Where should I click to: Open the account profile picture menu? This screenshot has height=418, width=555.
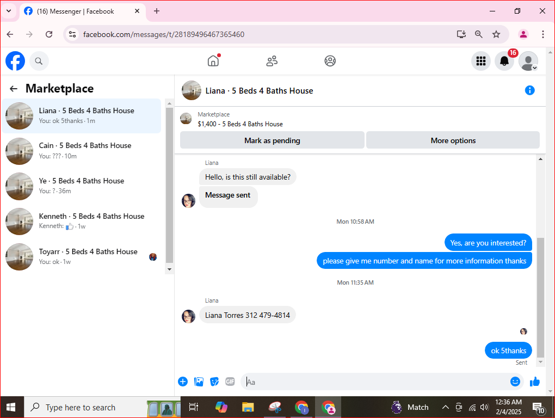coord(528,62)
